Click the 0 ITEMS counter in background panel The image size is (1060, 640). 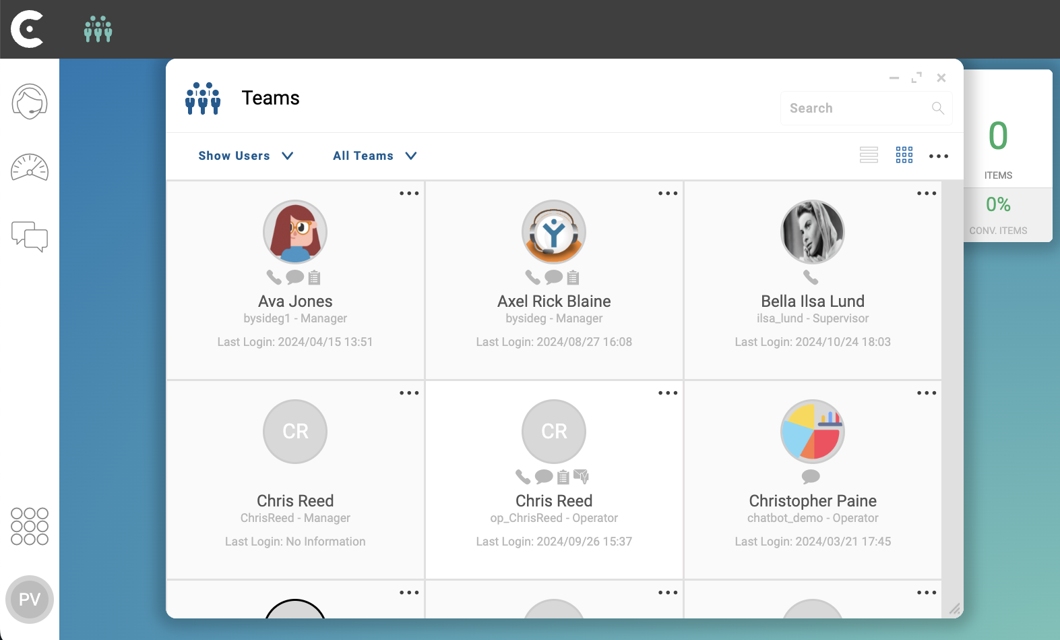click(x=999, y=149)
